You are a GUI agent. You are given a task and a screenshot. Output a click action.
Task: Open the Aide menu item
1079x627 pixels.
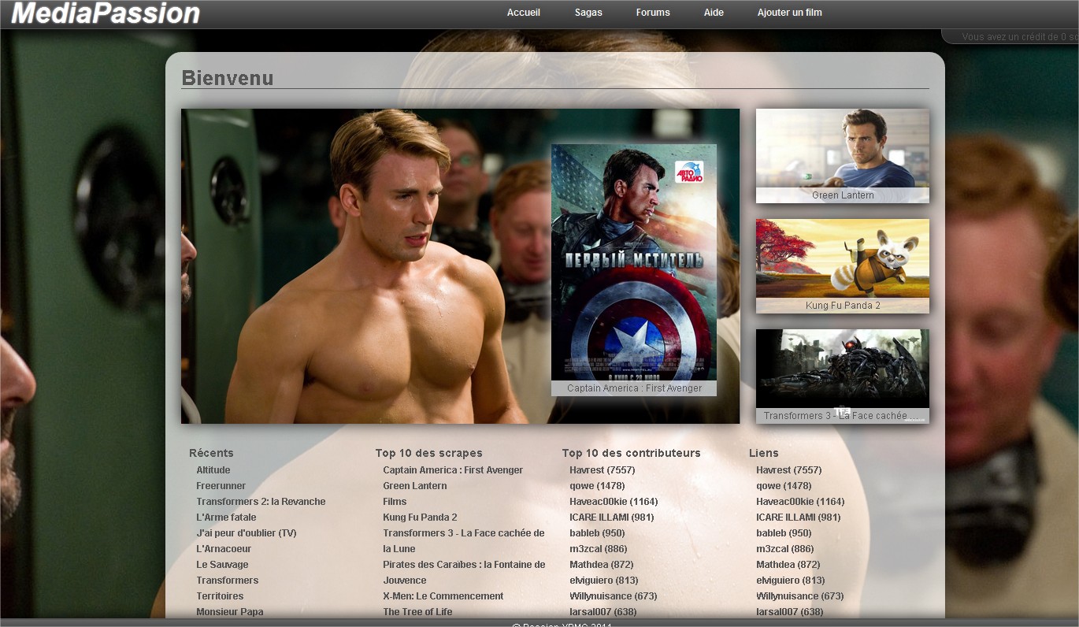click(x=714, y=13)
